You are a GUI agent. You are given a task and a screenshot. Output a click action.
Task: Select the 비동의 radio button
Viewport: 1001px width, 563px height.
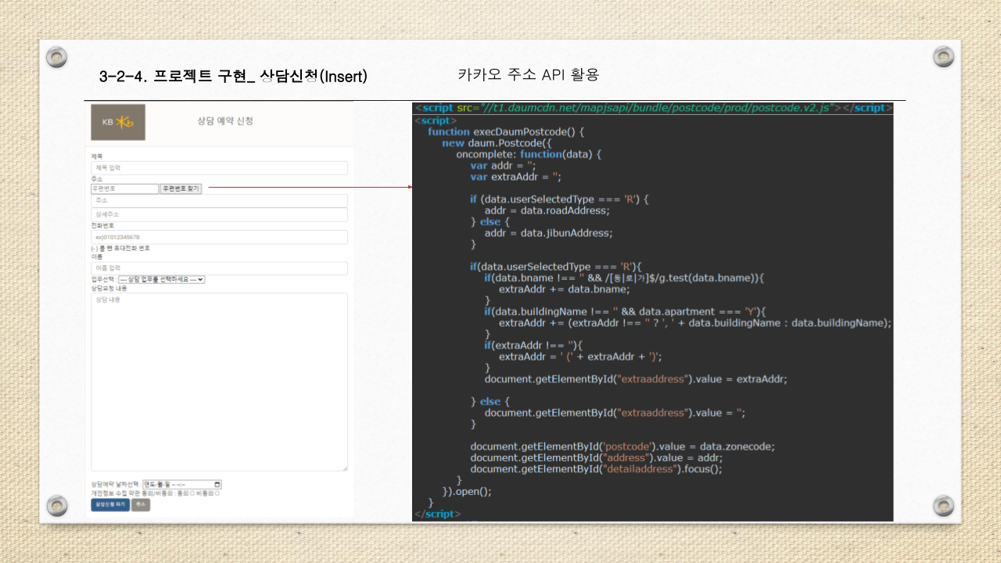218,493
